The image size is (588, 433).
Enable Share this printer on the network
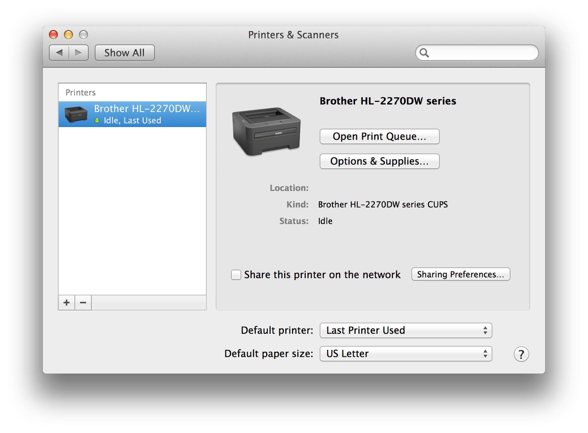pos(236,275)
